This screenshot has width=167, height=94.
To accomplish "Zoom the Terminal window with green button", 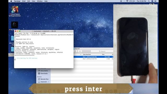I will (x=20, y=31).
